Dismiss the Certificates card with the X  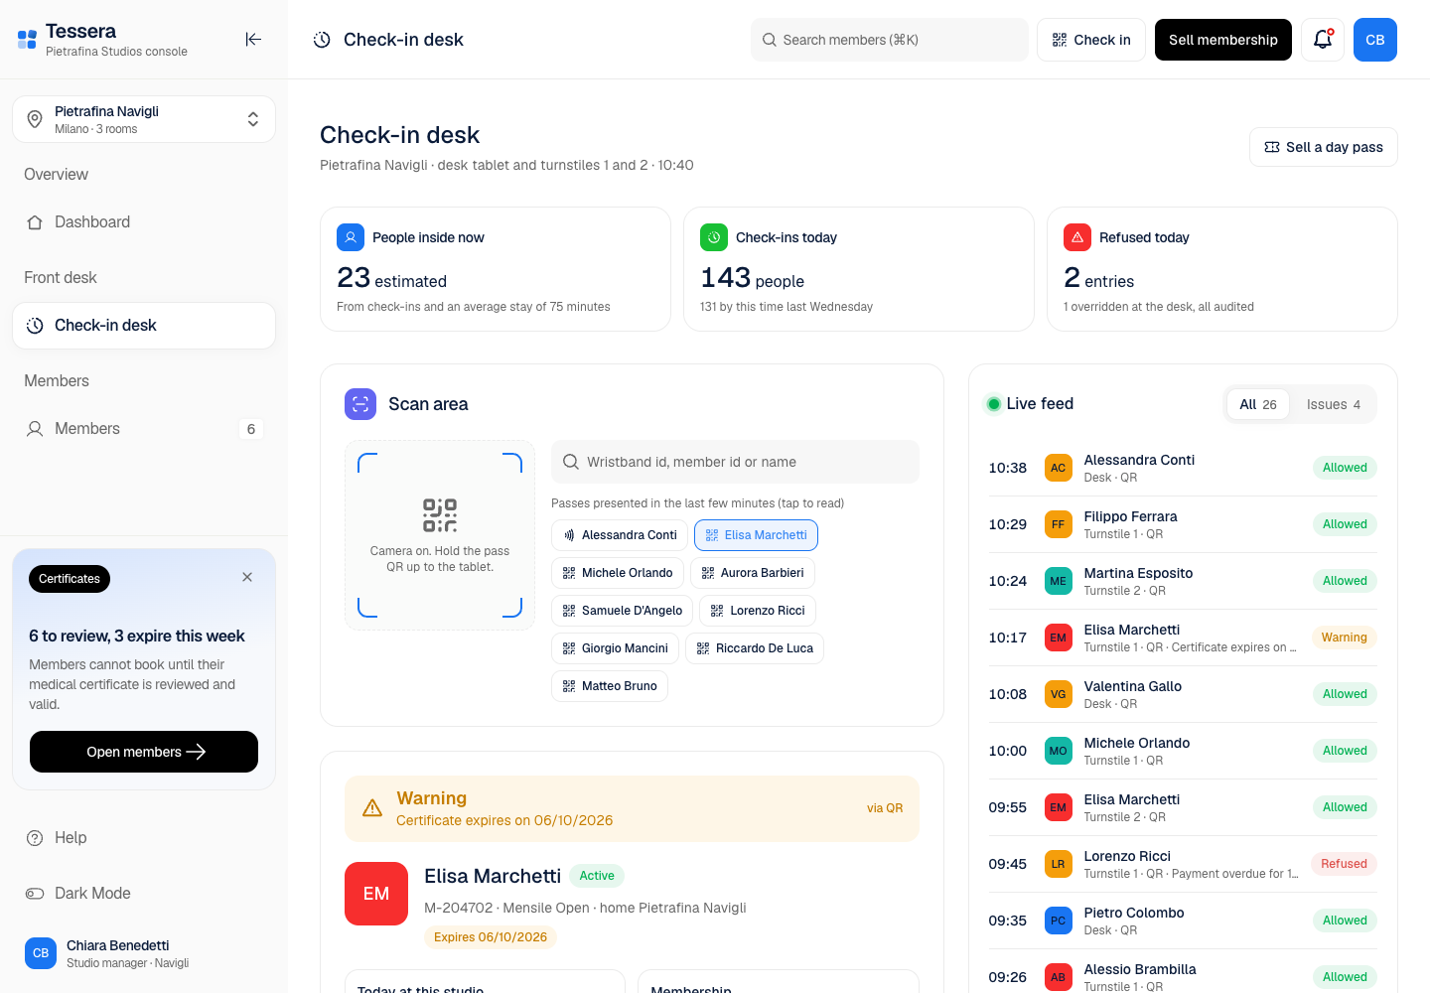[x=247, y=577]
